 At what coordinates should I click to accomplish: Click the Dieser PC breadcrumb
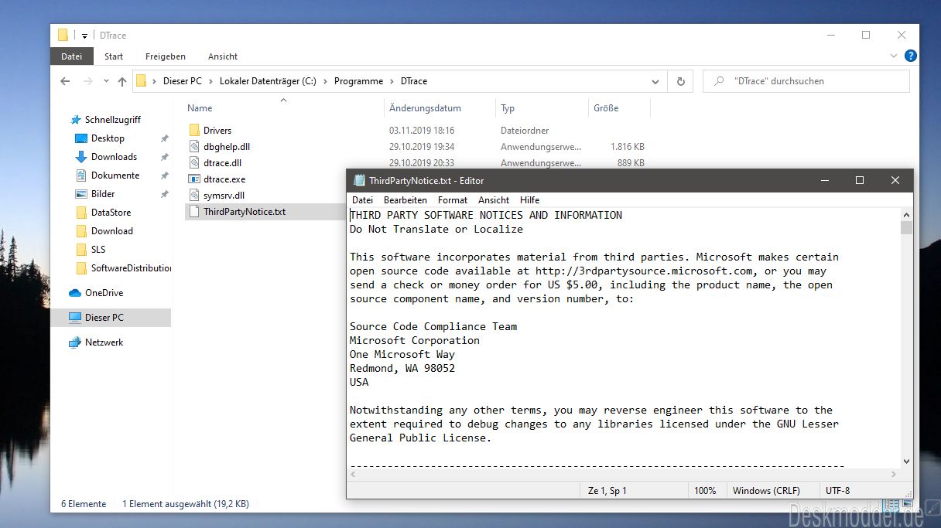coord(182,81)
